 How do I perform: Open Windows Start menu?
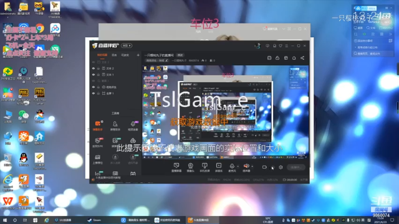tap(4, 220)
